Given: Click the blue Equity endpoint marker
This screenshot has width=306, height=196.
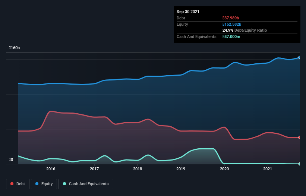Looking at the screenshot, I should tap(300, 57).
